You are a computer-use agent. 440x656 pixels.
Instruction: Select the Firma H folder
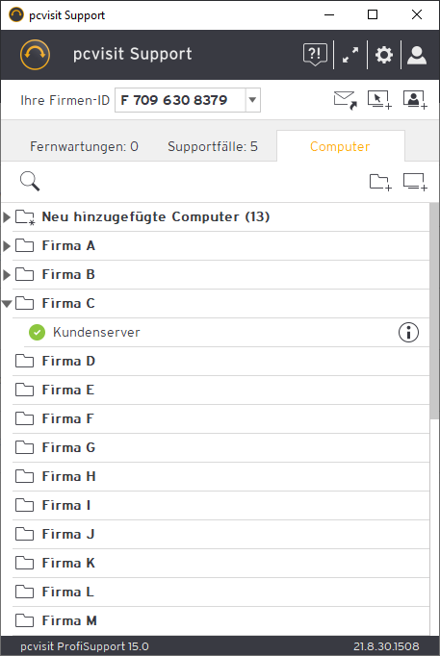221,476
